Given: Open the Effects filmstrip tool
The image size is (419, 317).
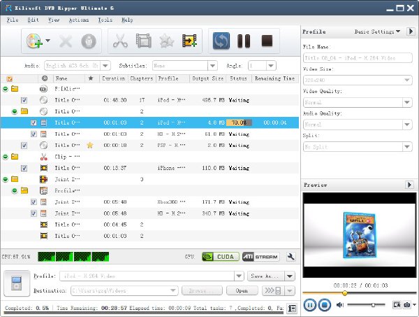Looking at the screenshot, I should tap(143, 41).
